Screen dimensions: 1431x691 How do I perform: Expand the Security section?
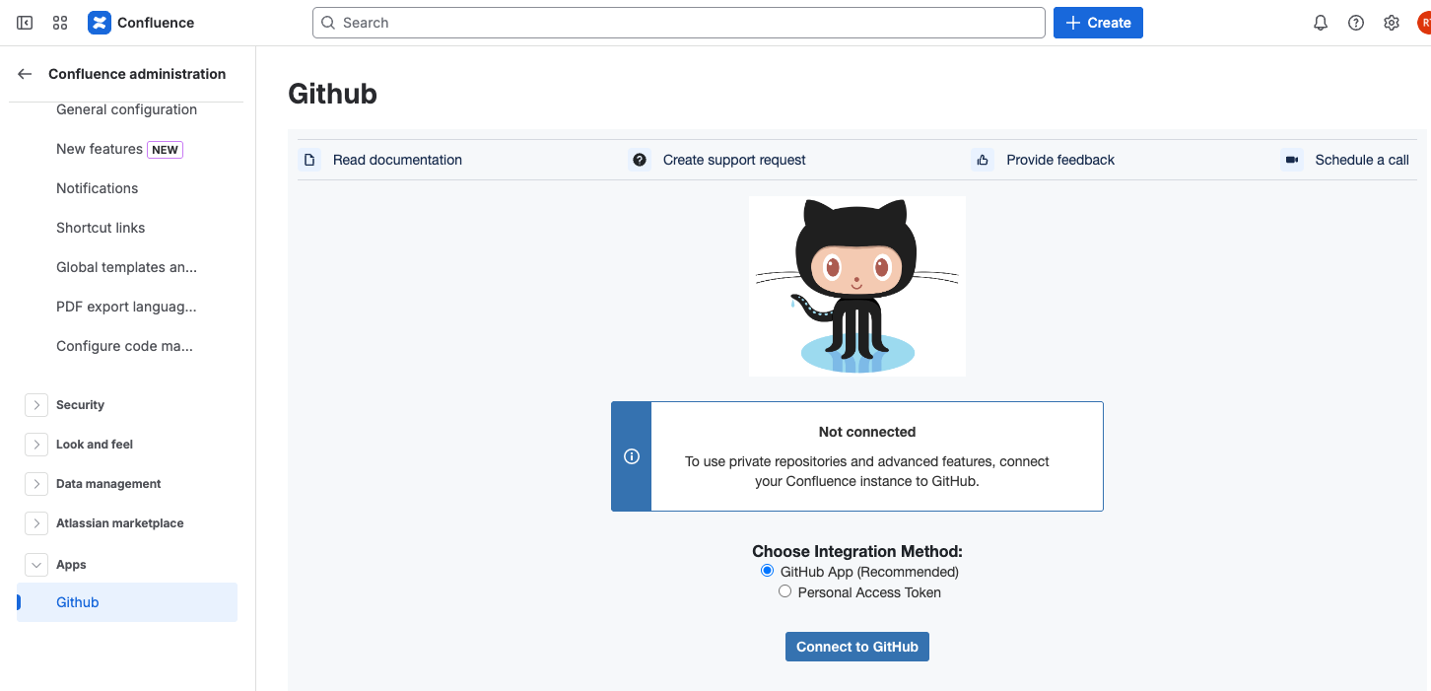(x=36, y=405)
